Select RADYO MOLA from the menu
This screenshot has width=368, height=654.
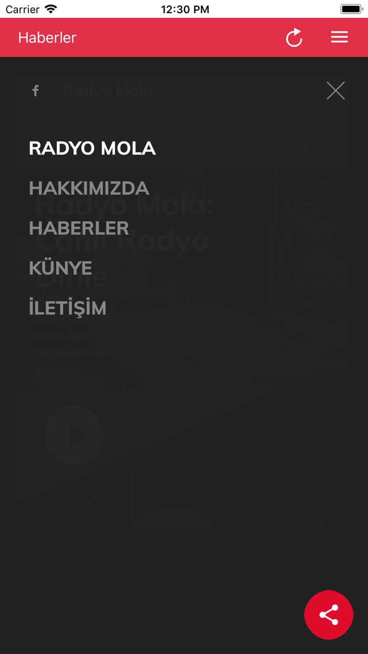click(93, 149)
